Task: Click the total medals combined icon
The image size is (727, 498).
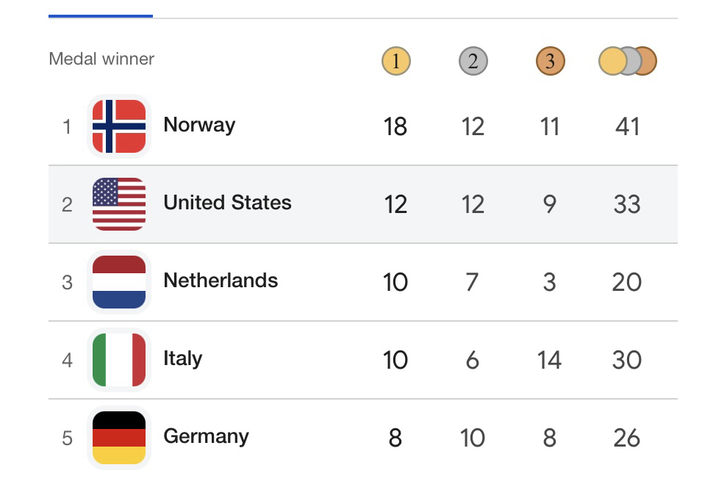Action: pos(627,61)
